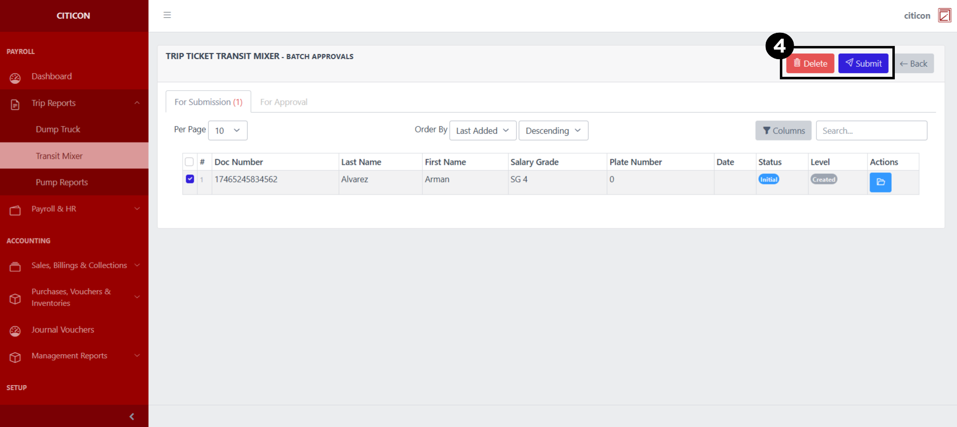Click into the Search input field

click(x=871, y=130)
